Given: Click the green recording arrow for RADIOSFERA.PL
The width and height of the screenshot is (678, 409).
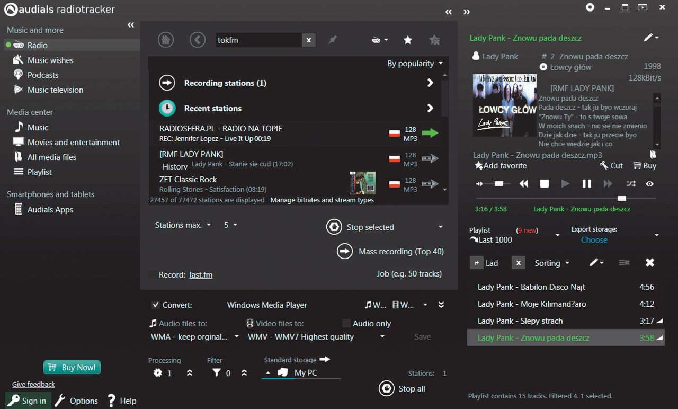Looking at the screenshot, I should pyautogui.click(x=431, y=133).
